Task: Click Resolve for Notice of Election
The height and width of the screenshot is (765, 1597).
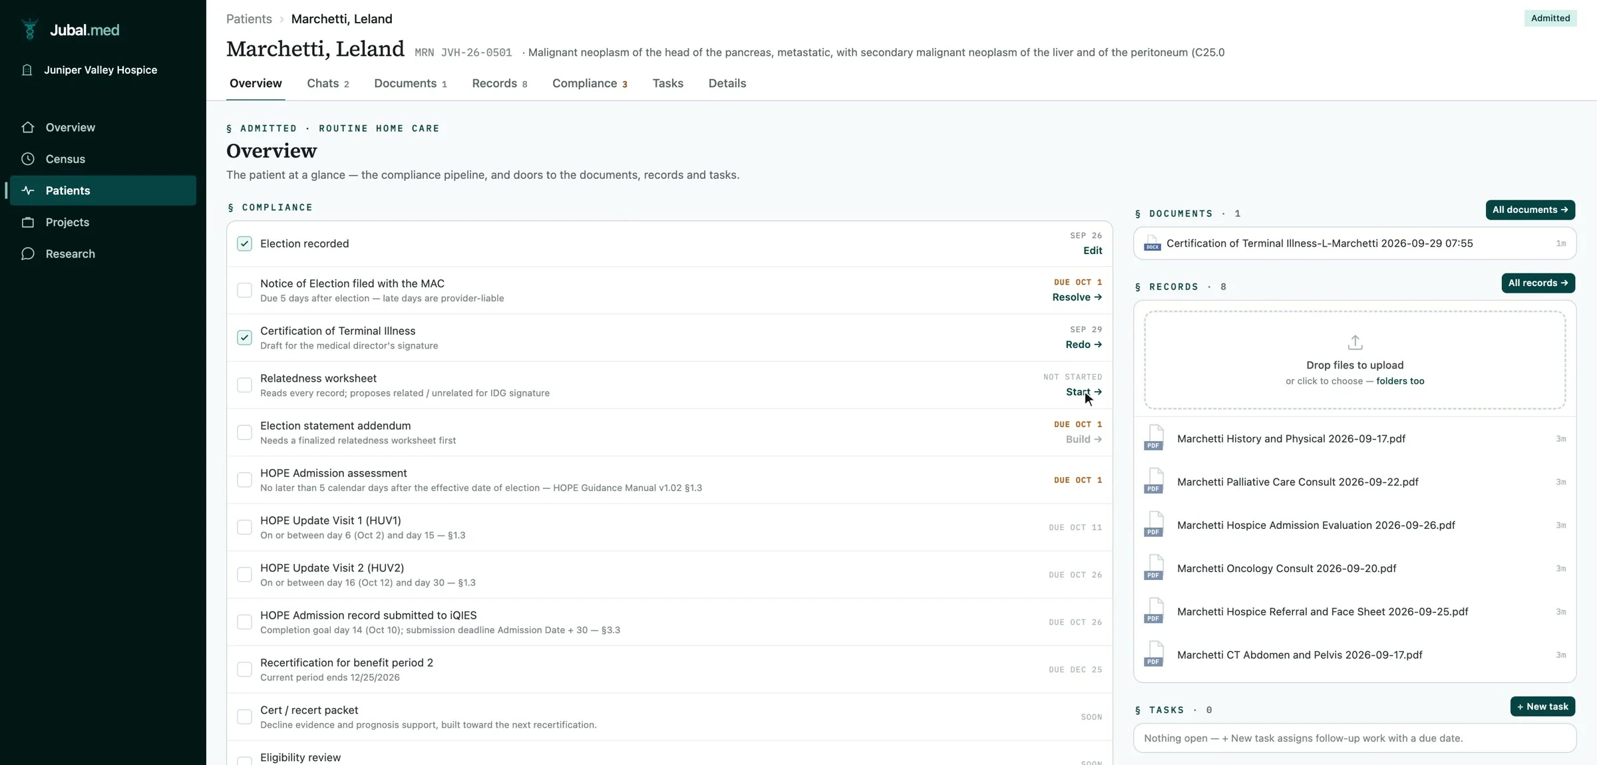Action: point(1077,297)
